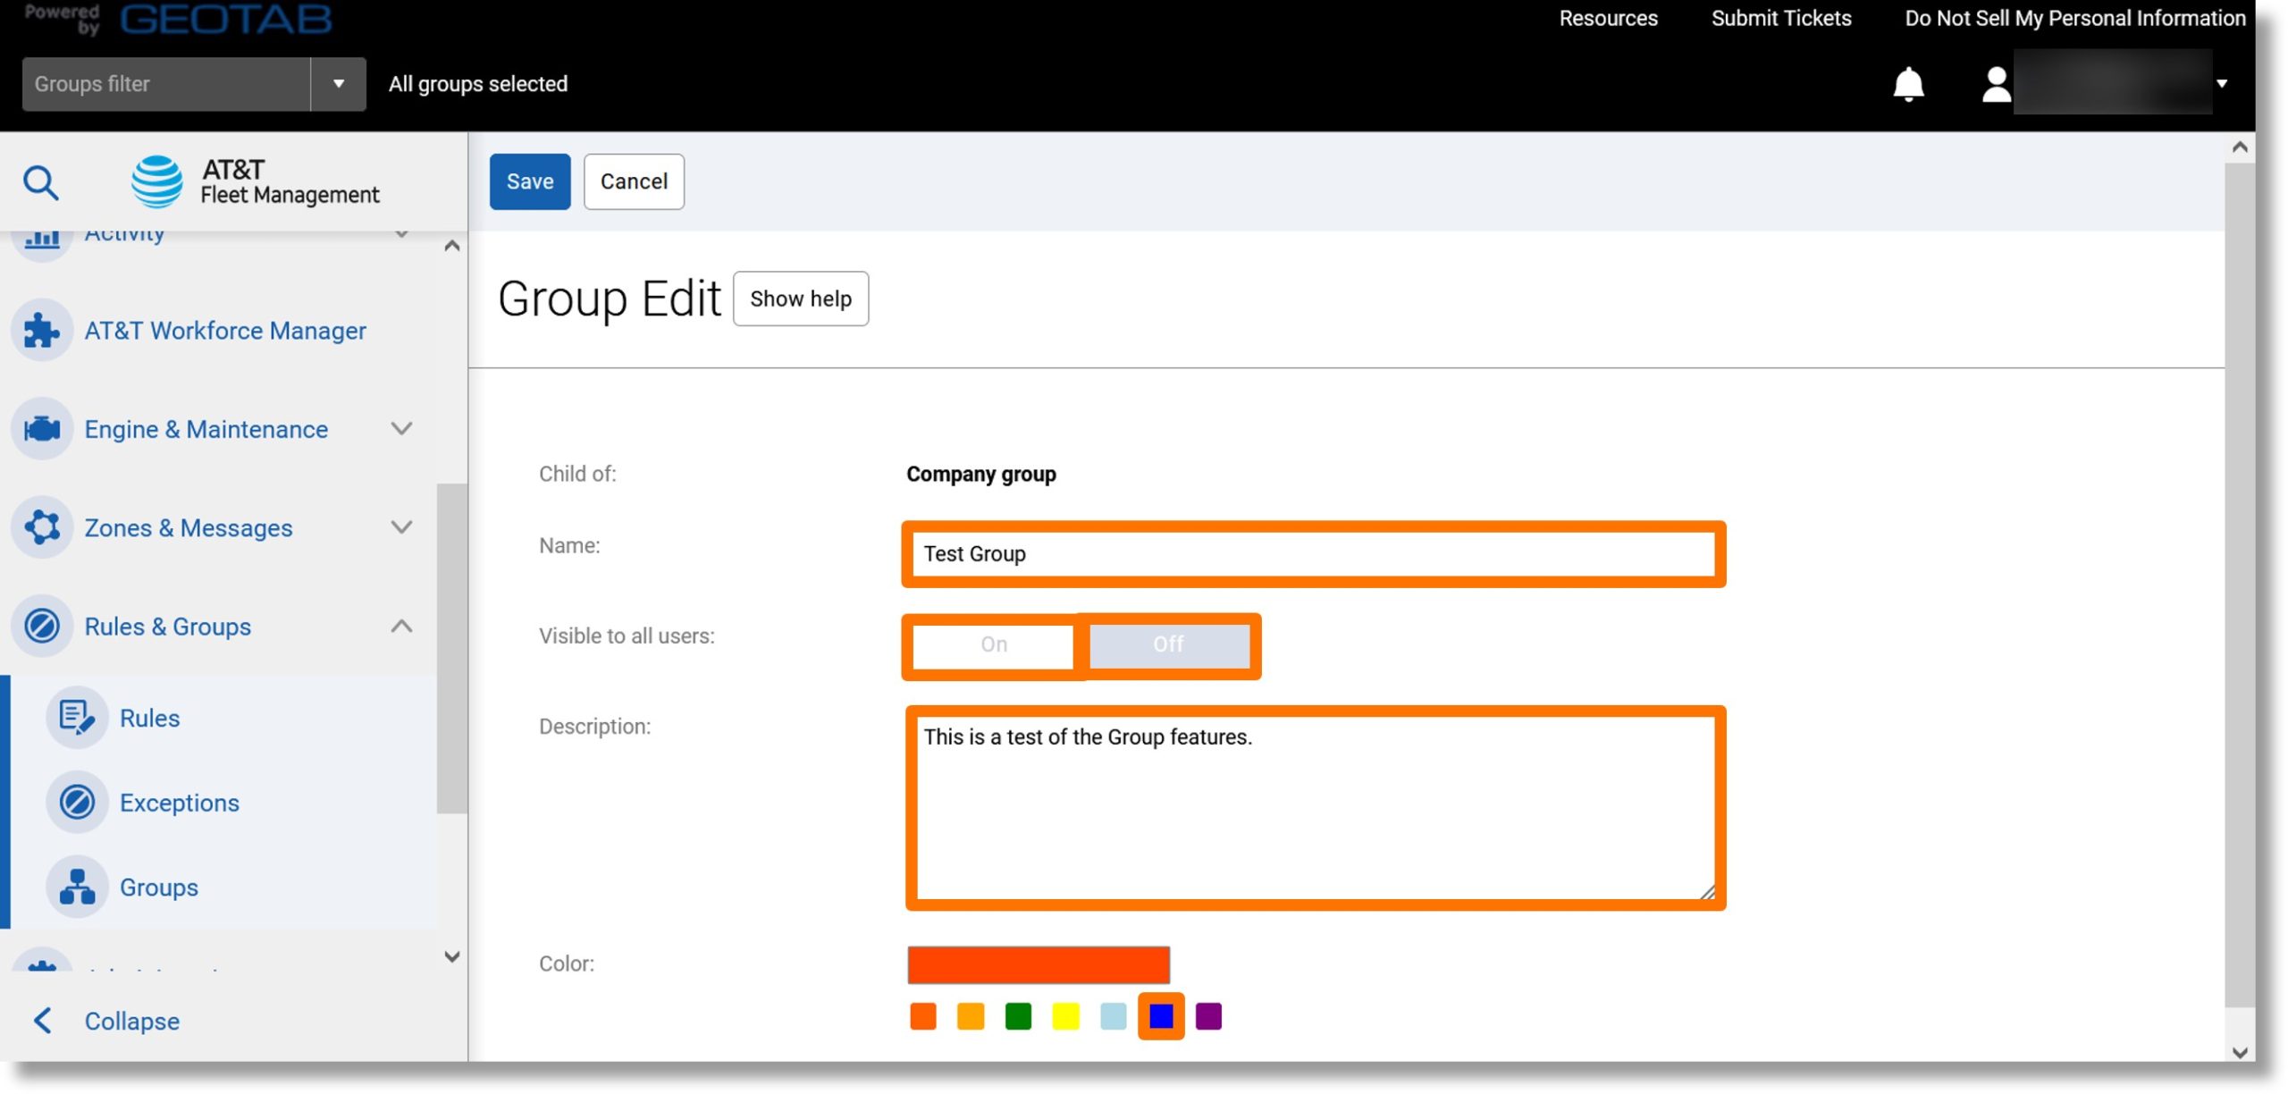Click the Show help button
Screen dimensions: 2288x1094
click(x=801, y=299)
